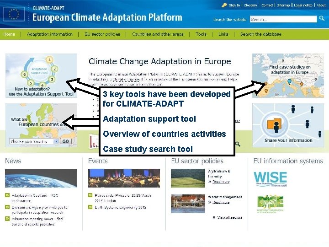Image resolution: width=329 pixels, height=247 pixels.
Task: Open the Share your information banner
Action: pos(288,125)
